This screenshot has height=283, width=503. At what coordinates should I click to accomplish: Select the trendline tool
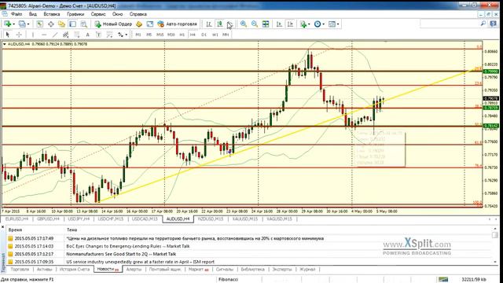[55, 35]
